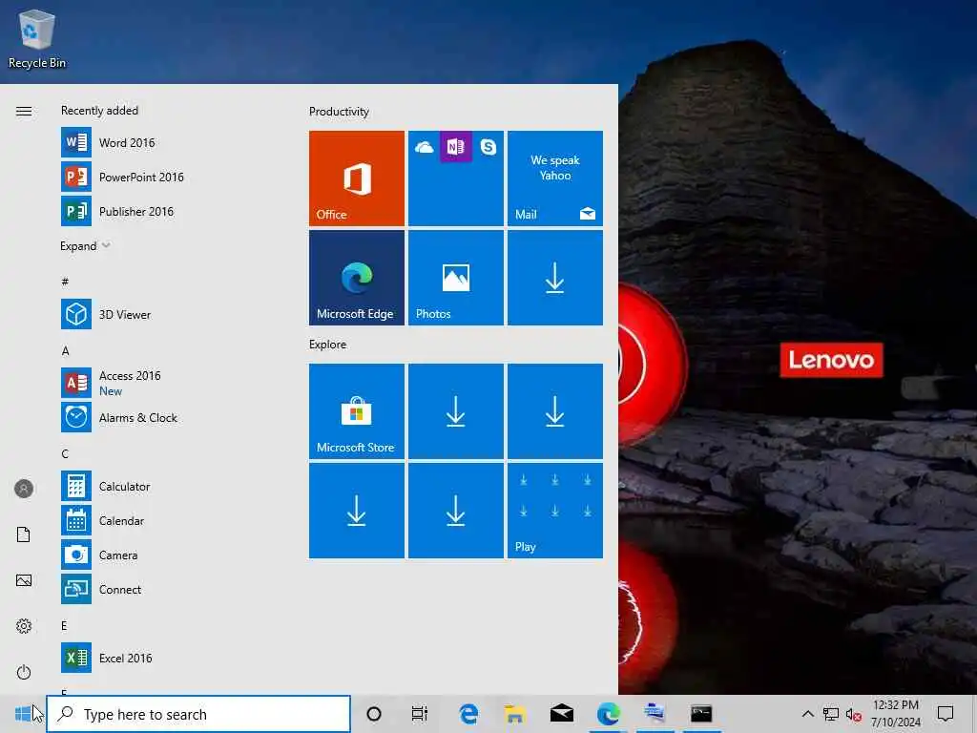Open OneNote icon in the tile folder
This screenshot has width=977, height=733.
pos(456,146)
